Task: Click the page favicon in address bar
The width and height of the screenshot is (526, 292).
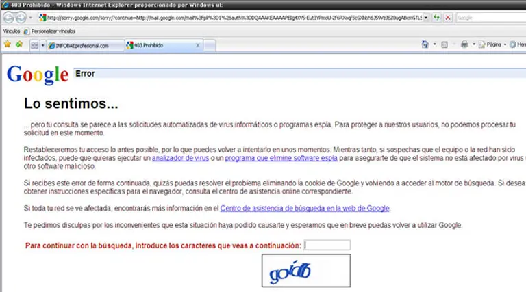Action: pos(42,17)
